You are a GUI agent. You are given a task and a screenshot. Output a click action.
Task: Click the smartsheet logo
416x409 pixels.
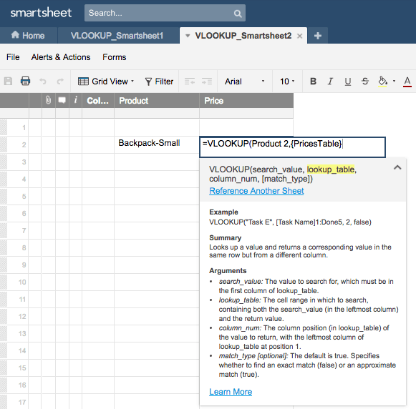pyautogui.click(x=41, y=12)
